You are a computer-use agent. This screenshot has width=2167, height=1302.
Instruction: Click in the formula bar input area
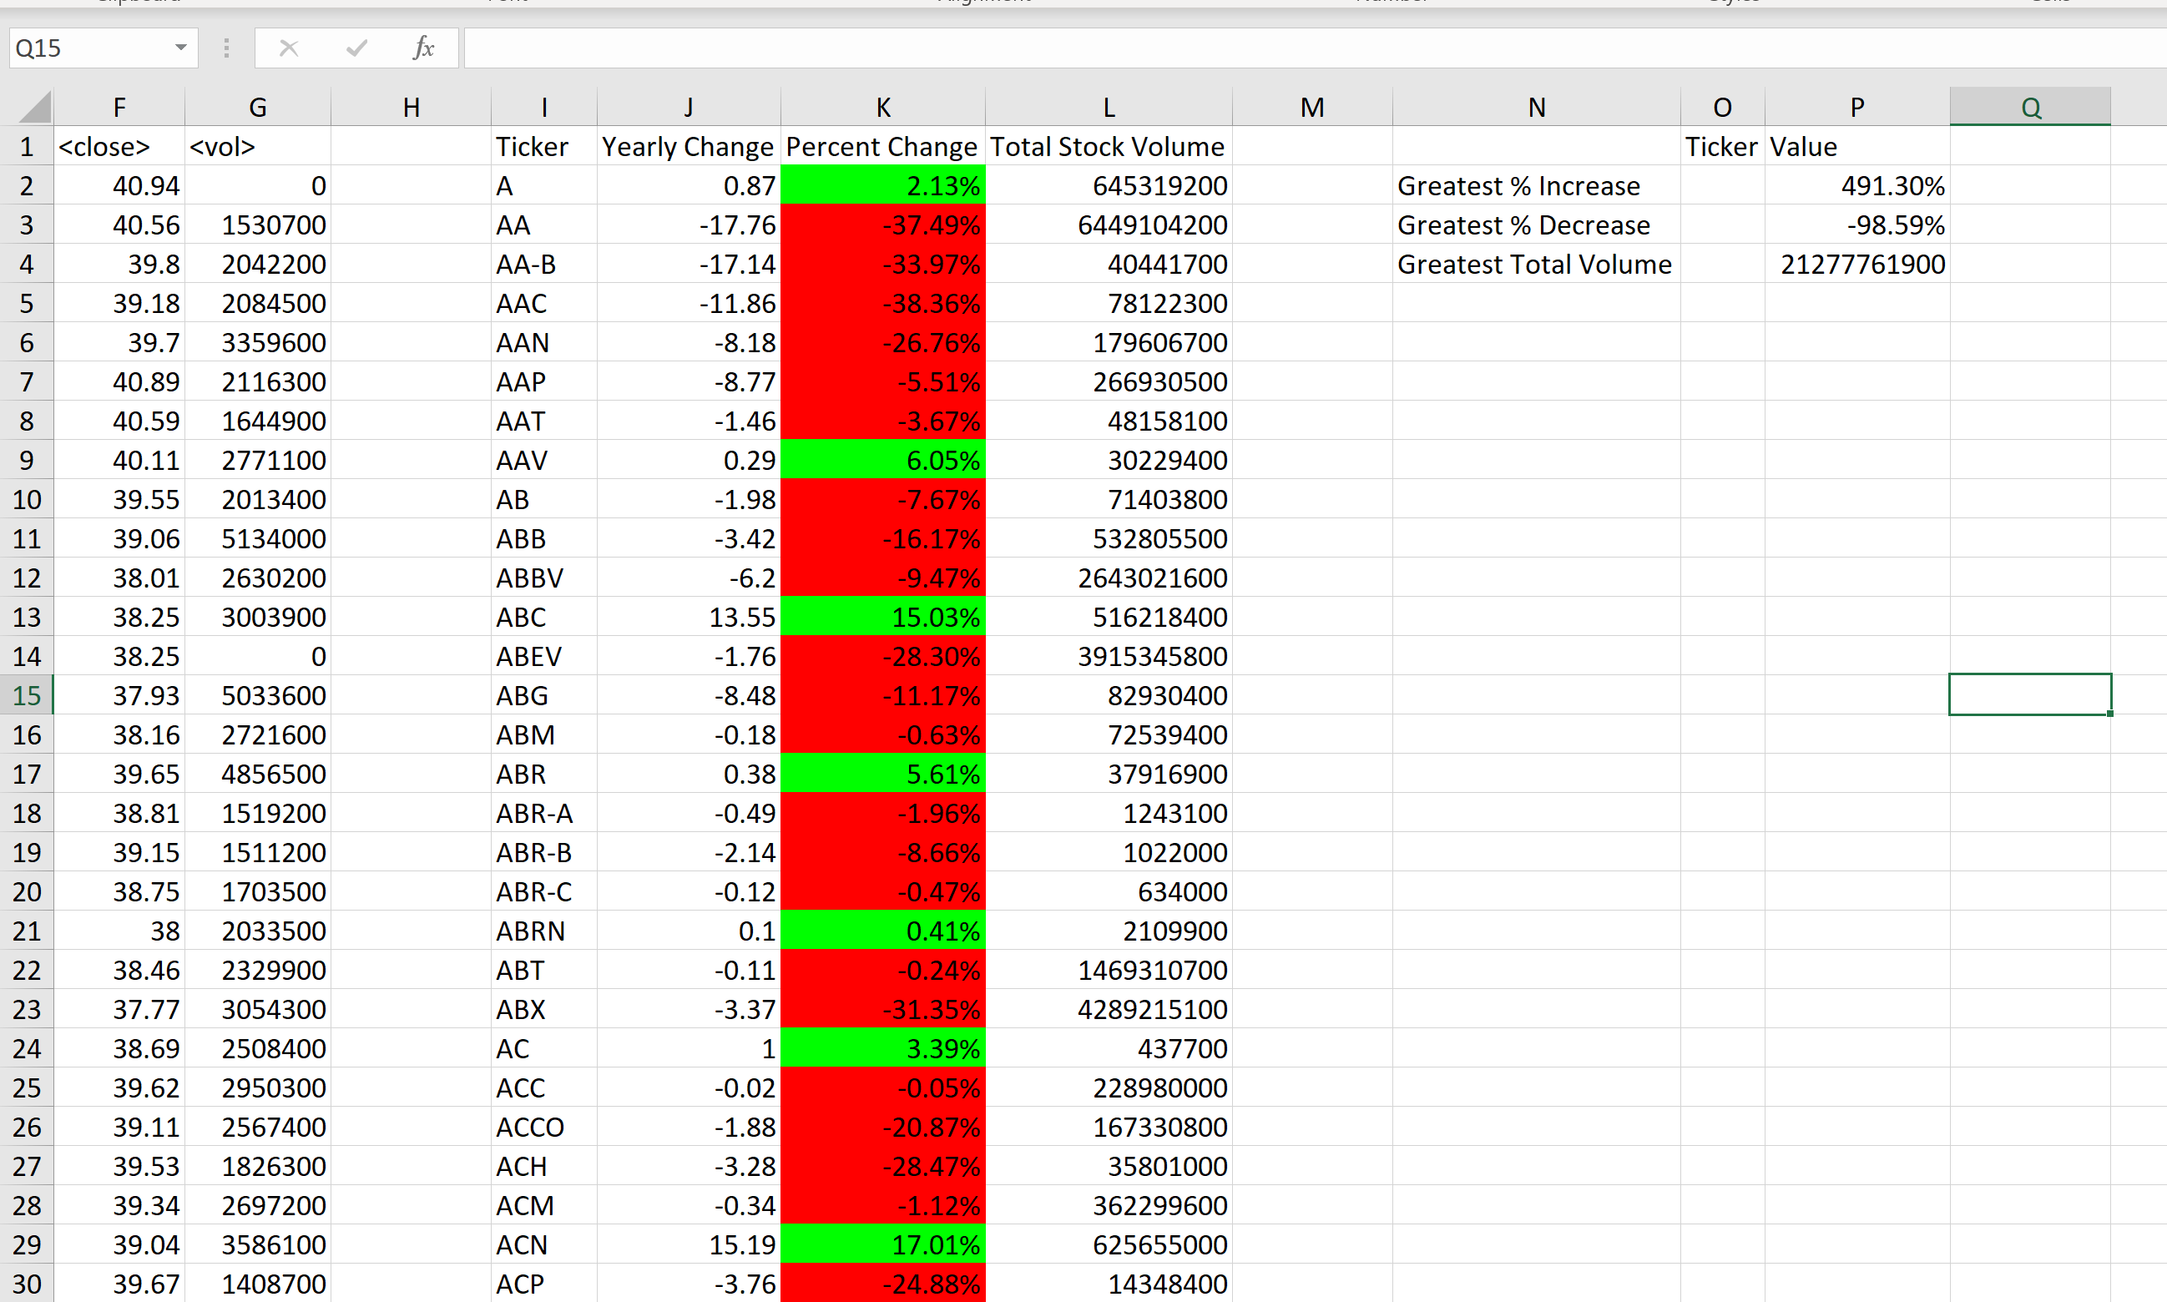pos(1228,48)
